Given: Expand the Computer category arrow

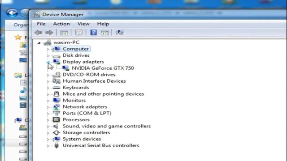Looking at the screenshot, I should tap(48, 49).
